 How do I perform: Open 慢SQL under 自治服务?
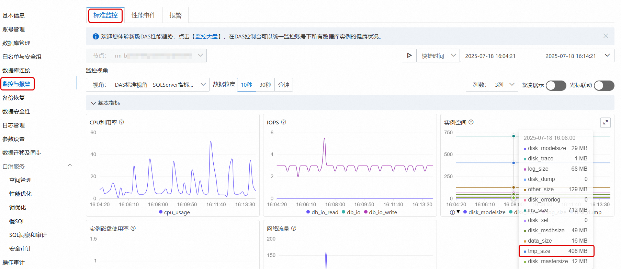[x=17, y=221]
